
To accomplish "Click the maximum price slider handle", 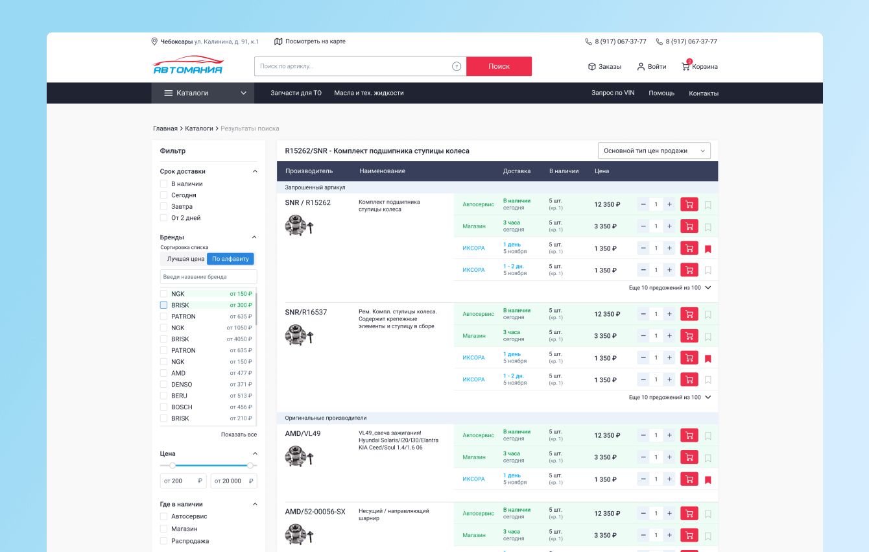I will coord(250,465).
